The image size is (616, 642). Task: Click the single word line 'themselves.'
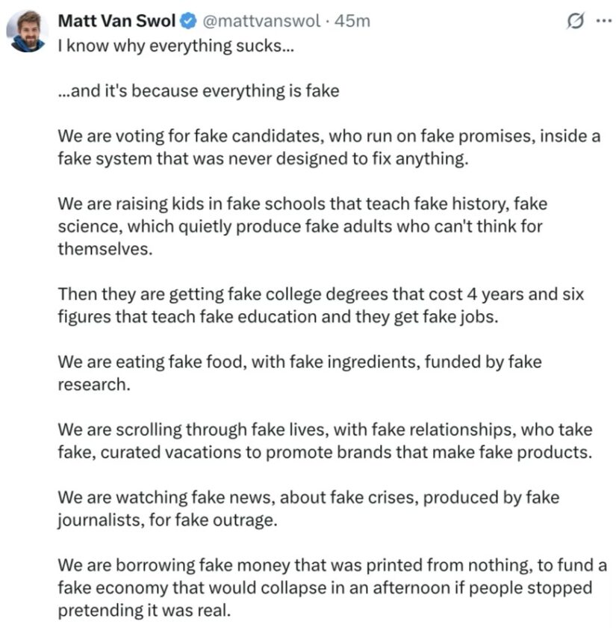click(105, 249)
